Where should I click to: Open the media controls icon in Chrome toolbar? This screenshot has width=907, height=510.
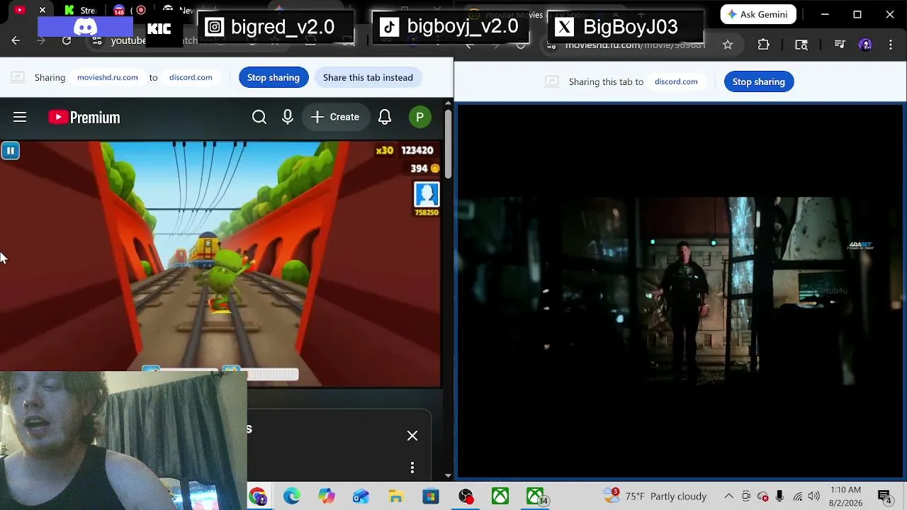tap(840, 45)
